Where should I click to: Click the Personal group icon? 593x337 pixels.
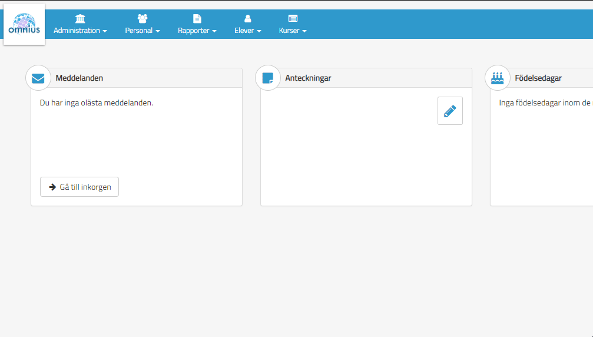pos(143,19)
